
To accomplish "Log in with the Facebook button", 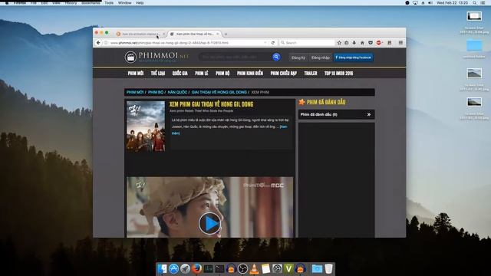I will [x=353, y=58].
